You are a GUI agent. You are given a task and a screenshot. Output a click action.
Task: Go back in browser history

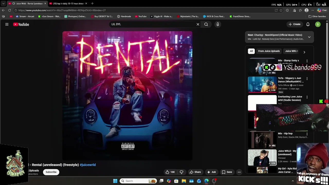(3, 10)
